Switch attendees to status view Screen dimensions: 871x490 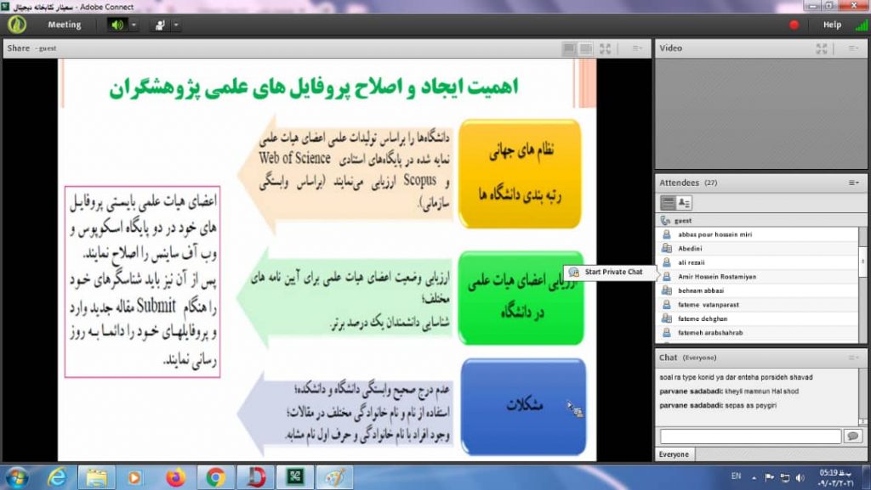point(684,202)
